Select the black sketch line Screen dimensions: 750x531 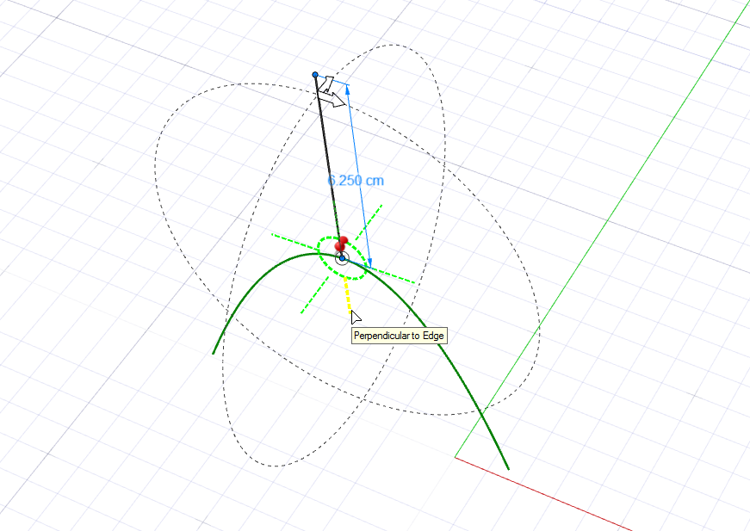pyautogui.click(x=327, y=155)
